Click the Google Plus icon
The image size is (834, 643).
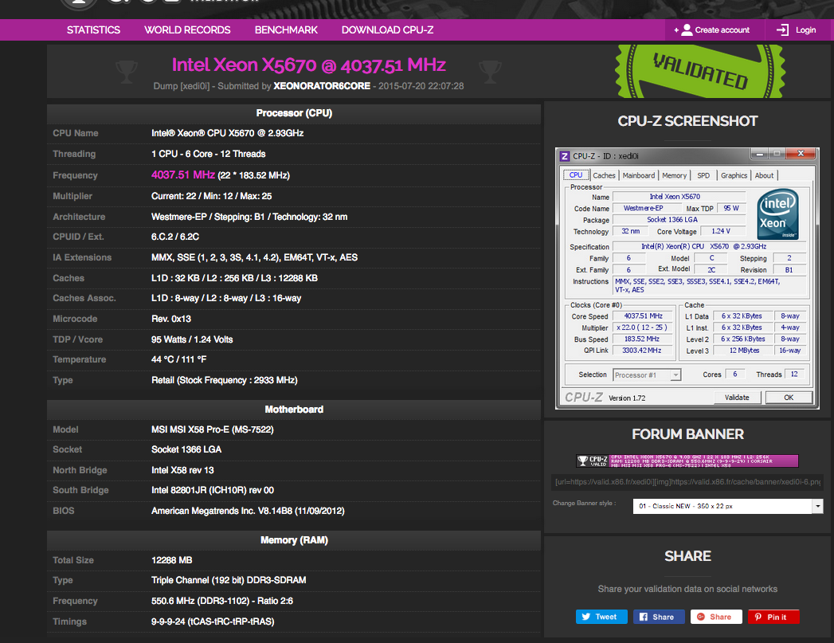point(701,617)
